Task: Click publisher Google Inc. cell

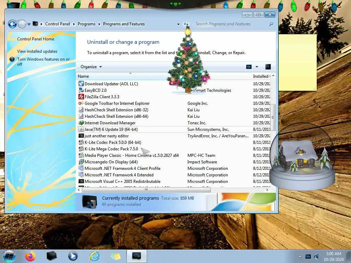Action: (x=198, y=103)
